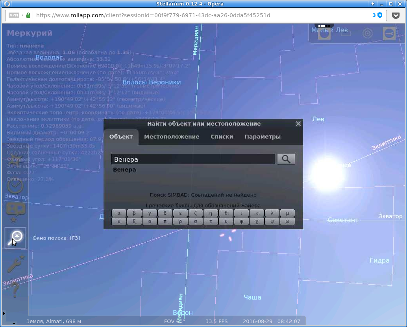The width and height of the screenshot is (407, 327).
Task: Click the search field containing Венера
Action: pos(193,159)
